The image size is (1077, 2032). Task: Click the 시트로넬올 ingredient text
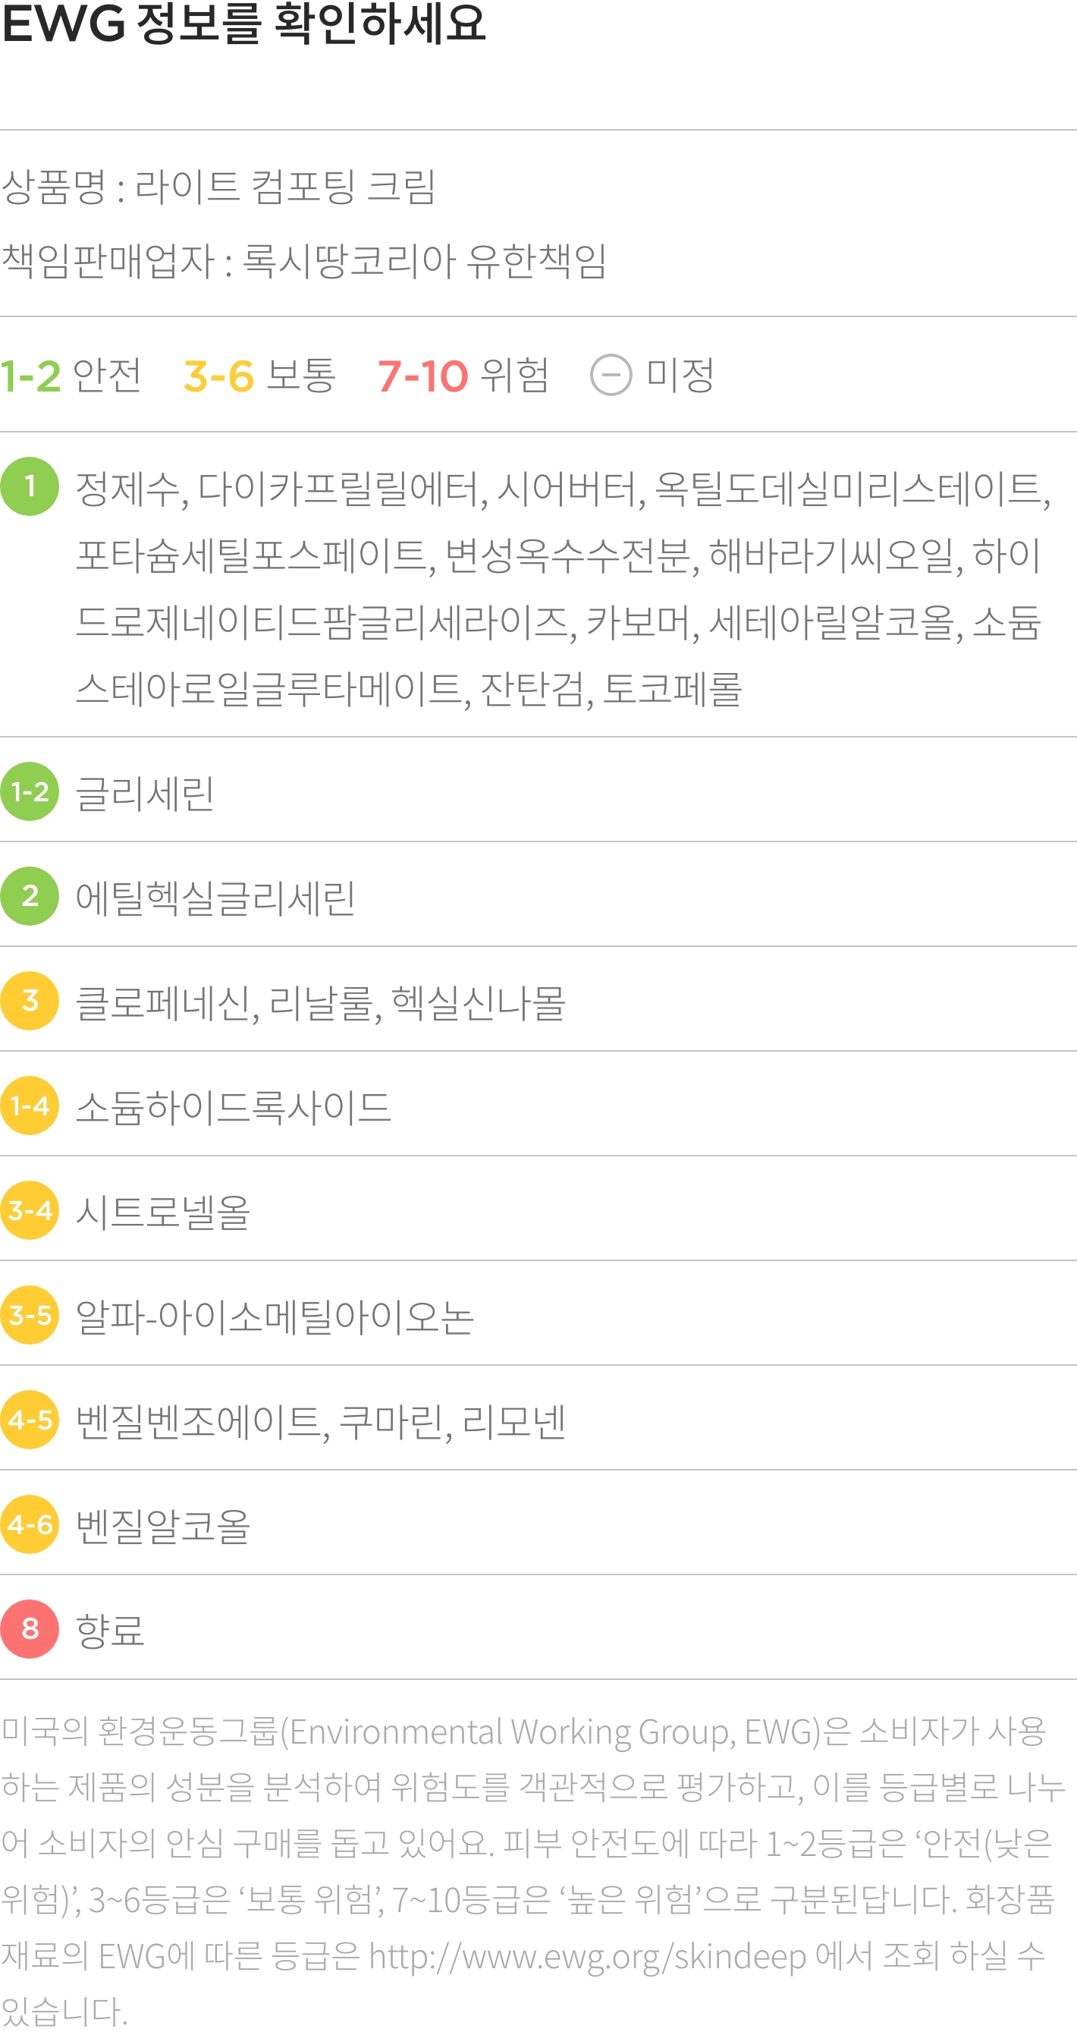[162, 1212]
